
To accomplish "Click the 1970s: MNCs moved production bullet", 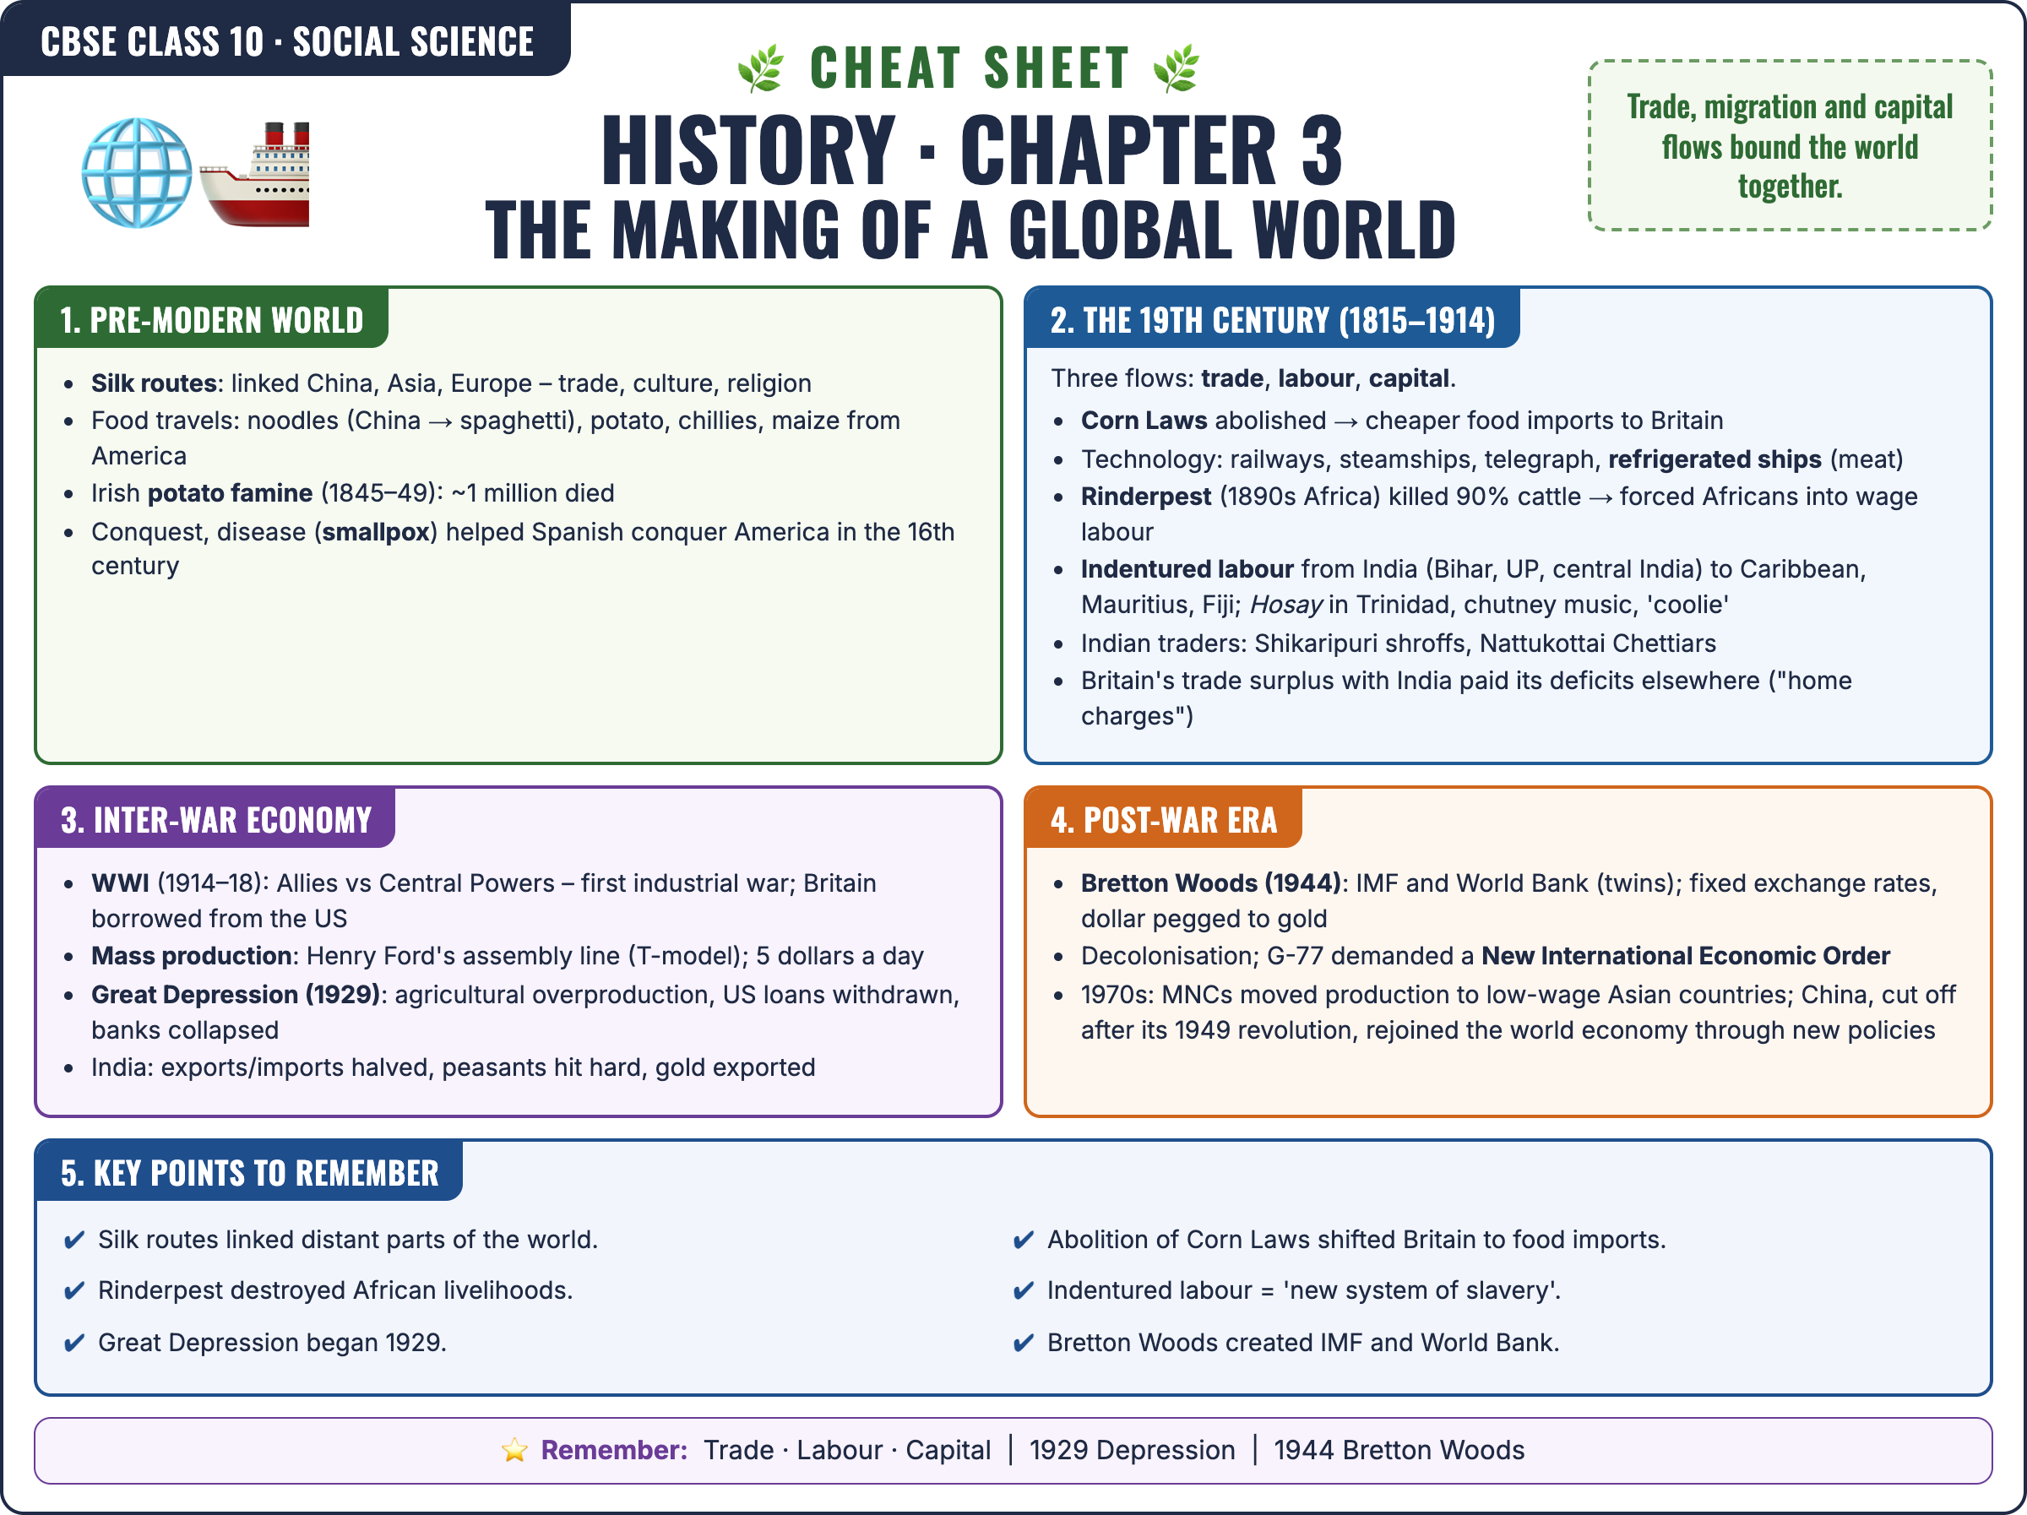I will [1518, 1013].
